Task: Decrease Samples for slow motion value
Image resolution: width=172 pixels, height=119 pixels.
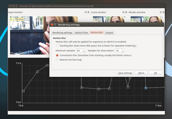Action: point(123,51)
